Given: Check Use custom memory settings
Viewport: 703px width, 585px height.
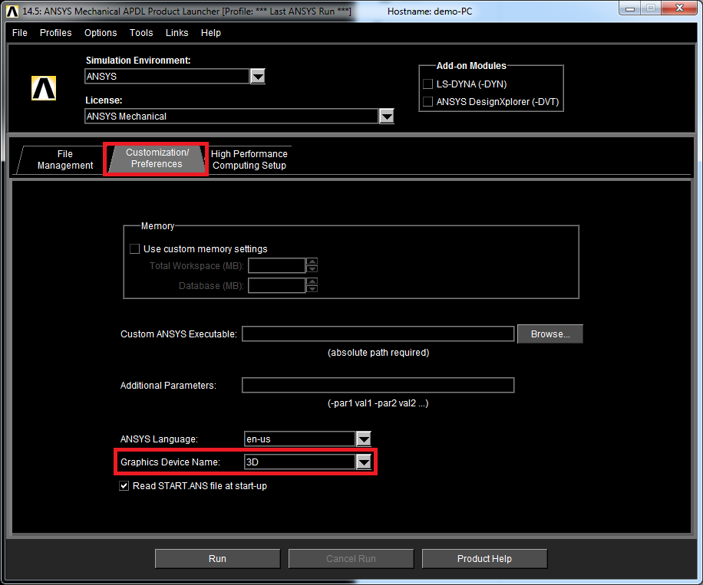Looking at the screenshot, I should tap(134, 248).
